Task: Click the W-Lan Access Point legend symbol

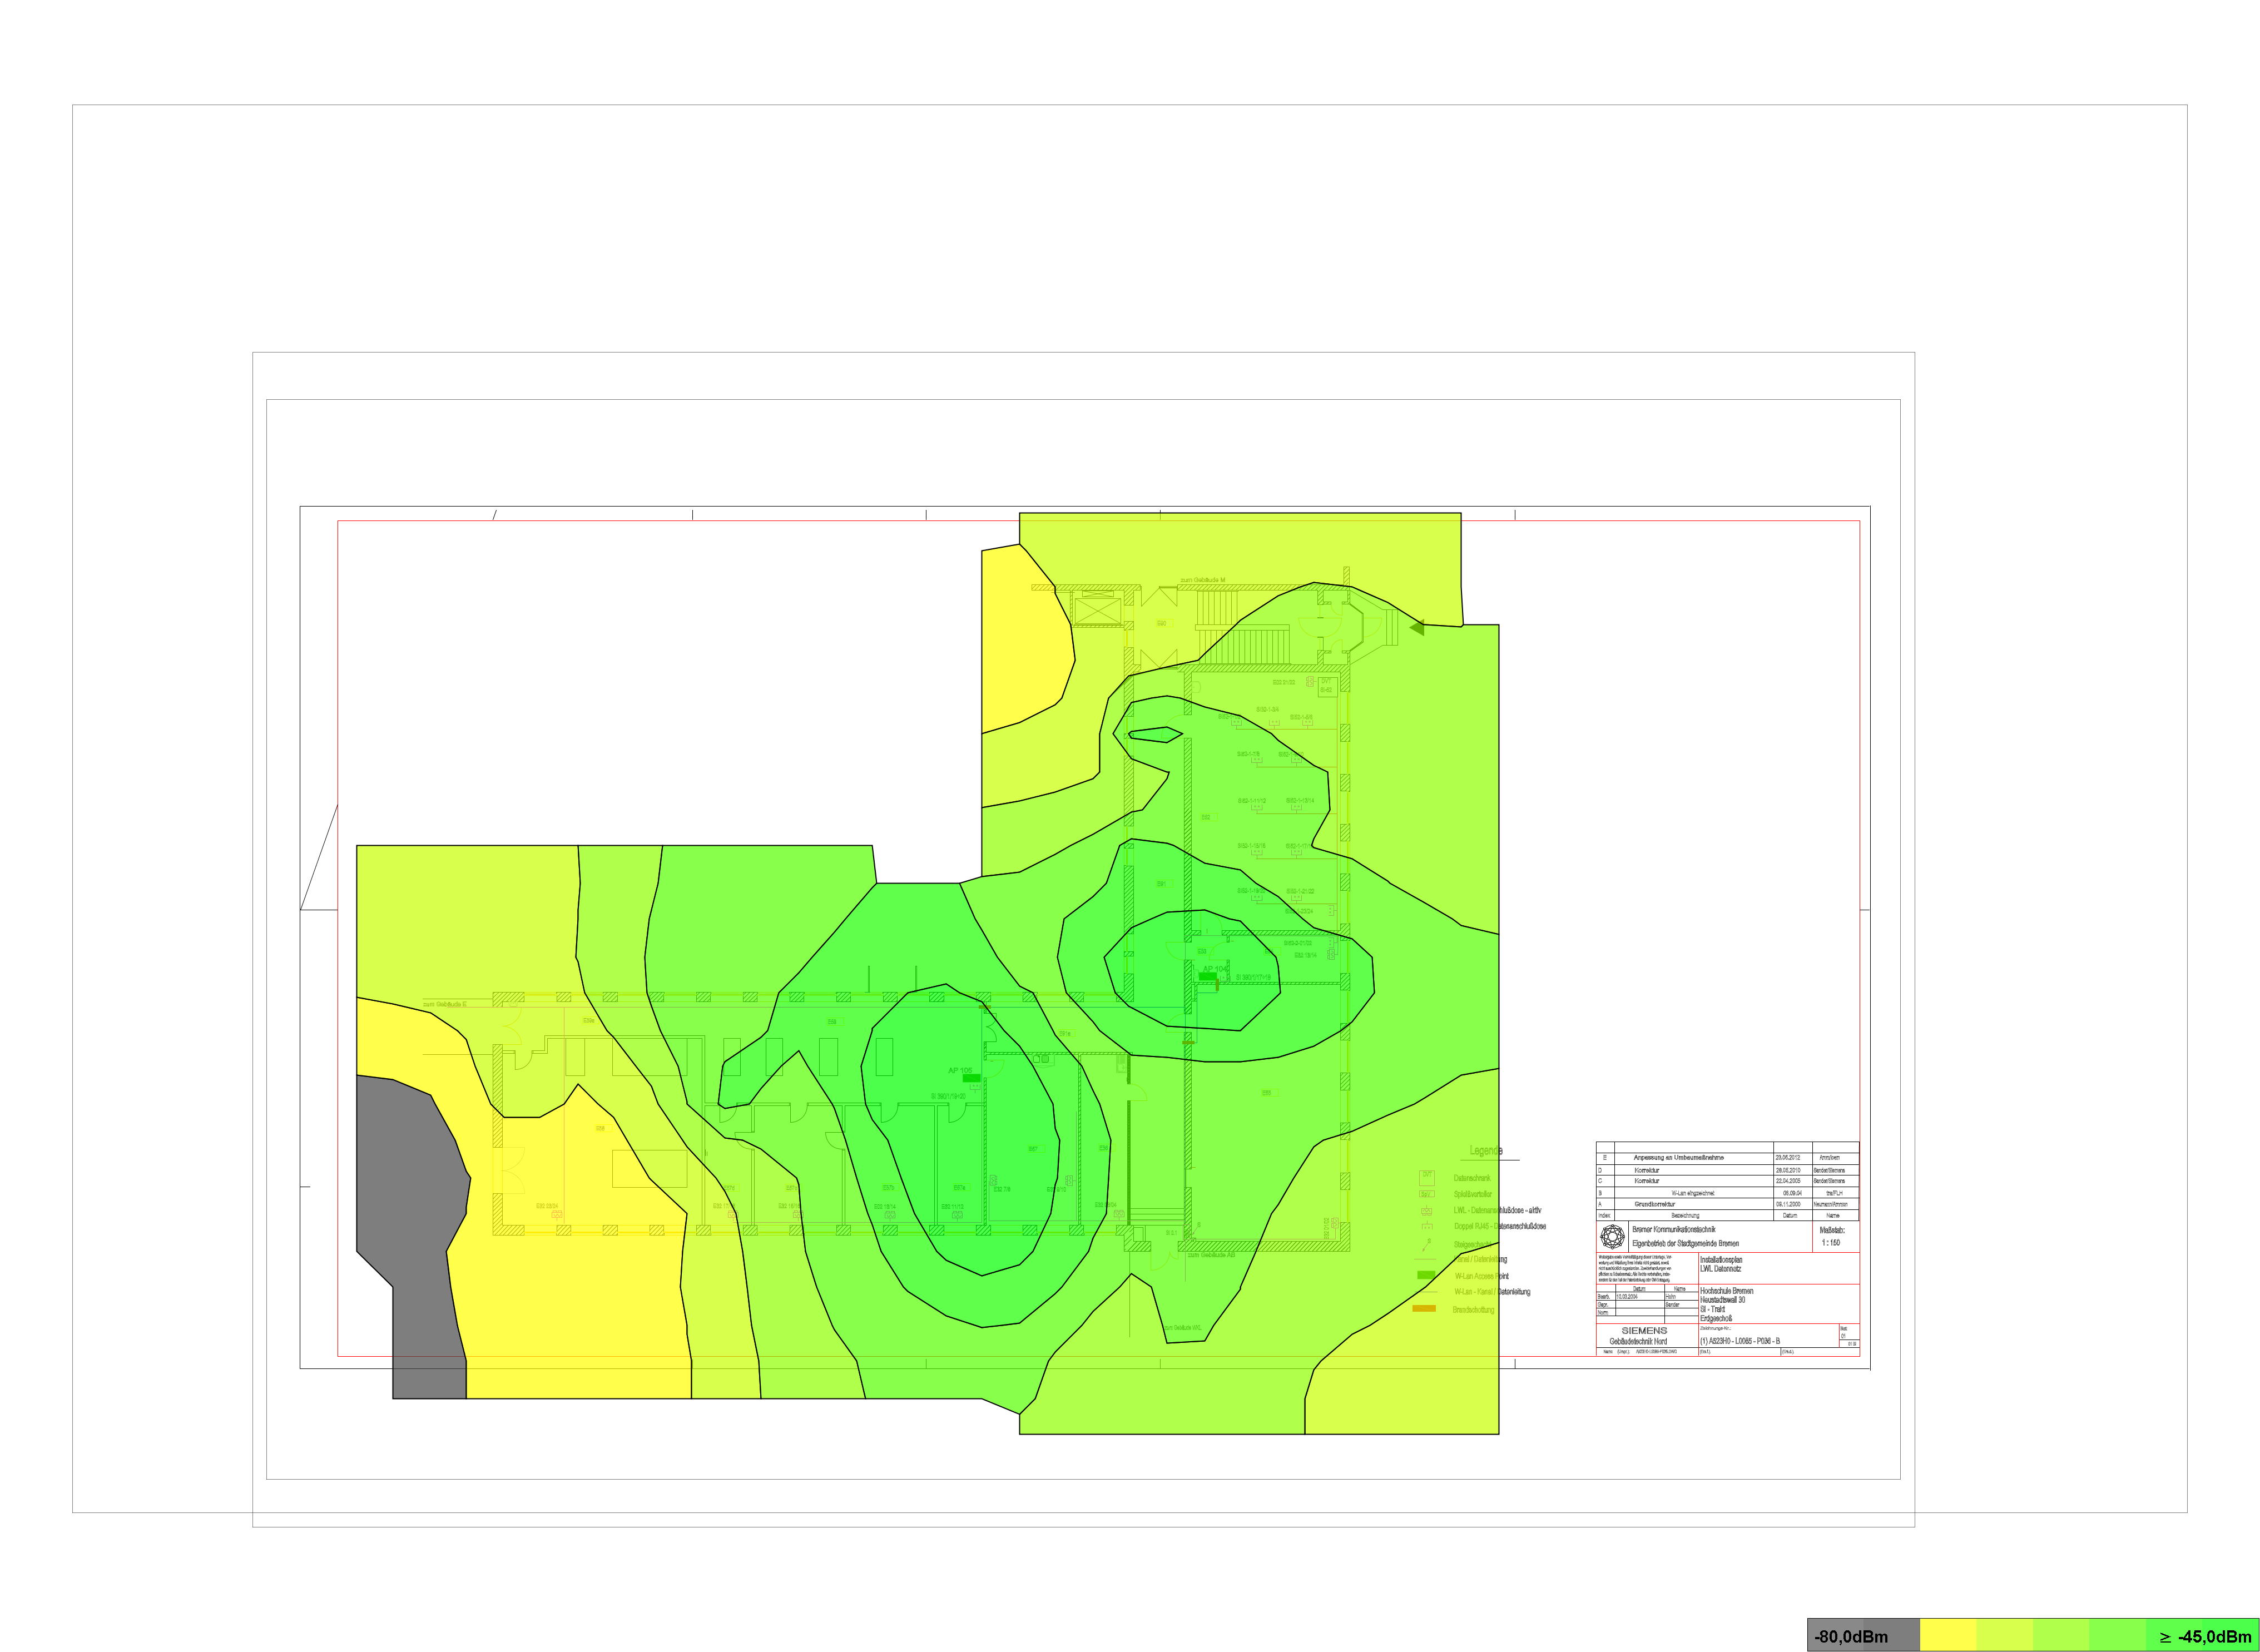Action: tap(1426, 1275)
